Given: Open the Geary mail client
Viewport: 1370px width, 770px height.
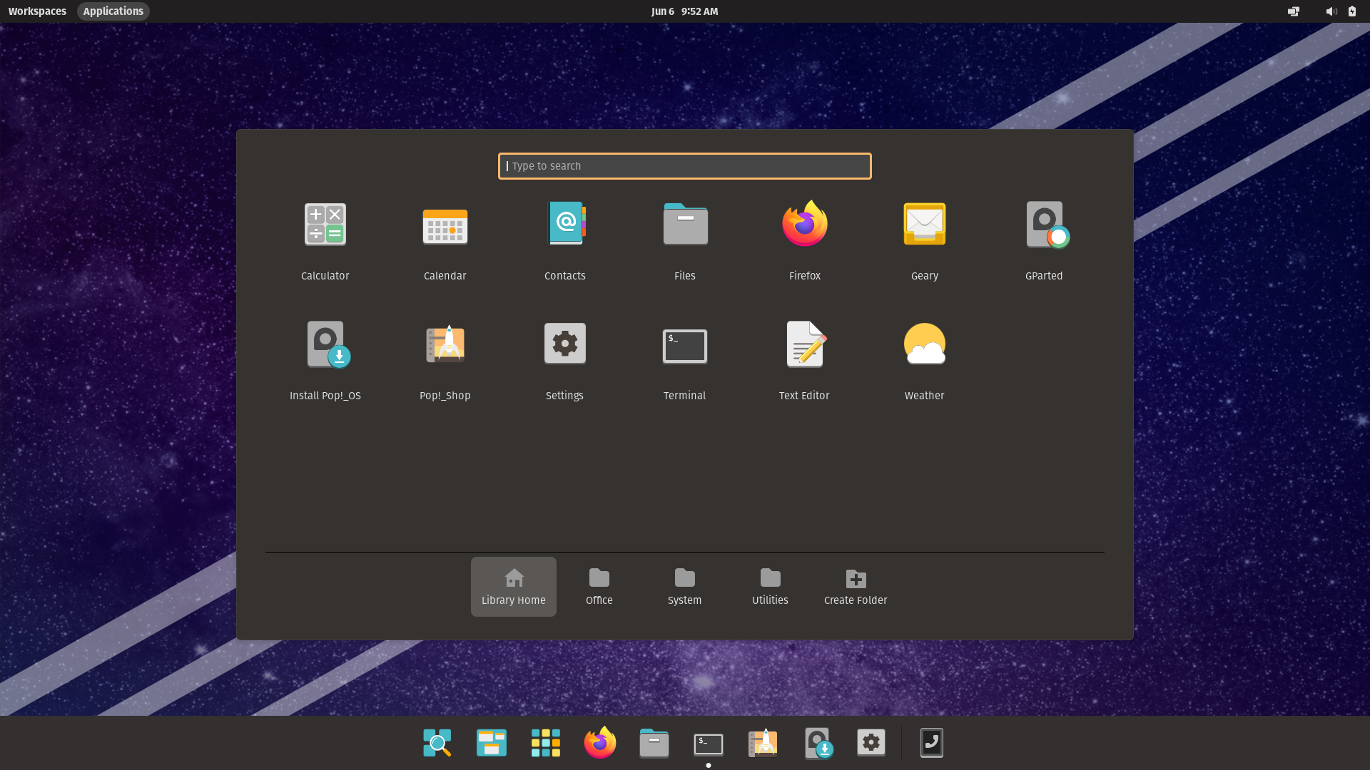Looking at the screenshot, I should pos(925,241).
